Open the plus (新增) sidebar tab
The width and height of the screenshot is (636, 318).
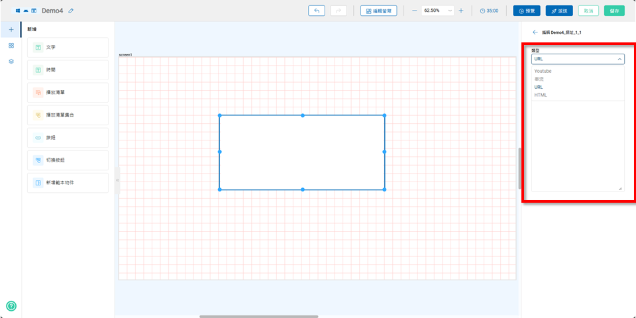coord(11,30)
